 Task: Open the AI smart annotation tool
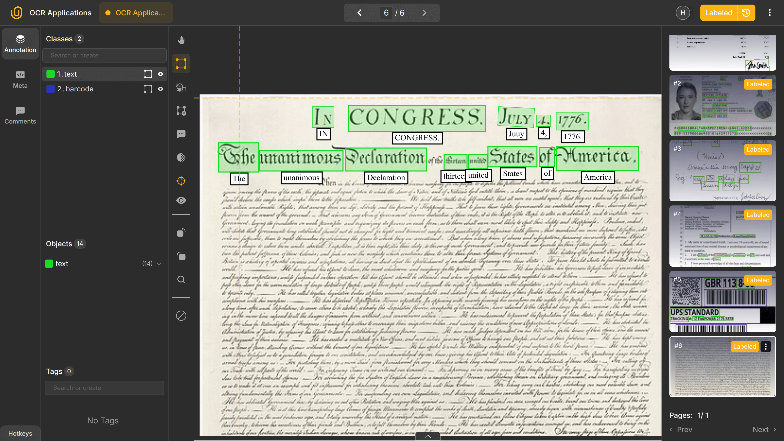(181, 87)
